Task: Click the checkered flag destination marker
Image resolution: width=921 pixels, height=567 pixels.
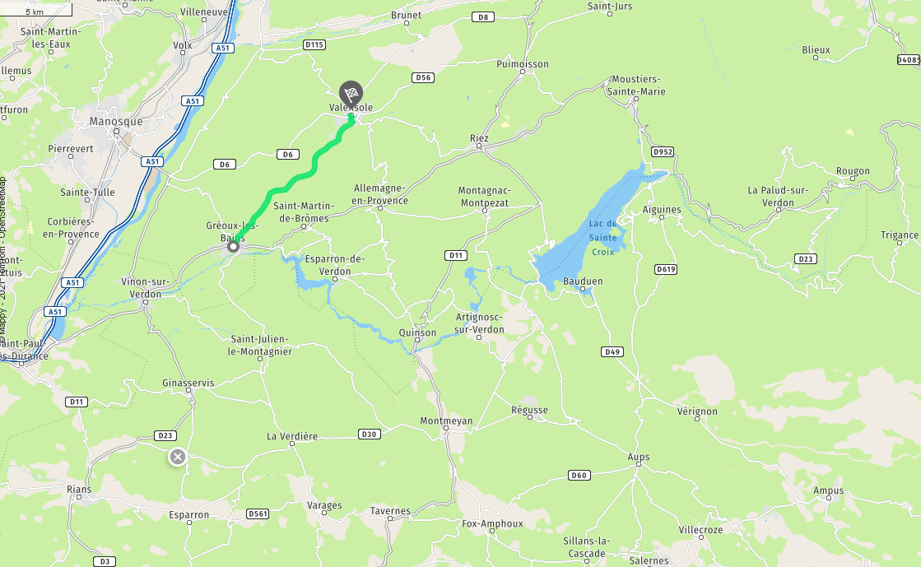Action: tap(351, 94)
